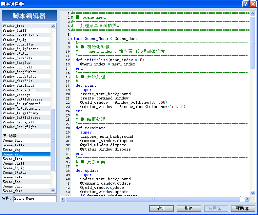
Task: Click the code editor scroll down arrow
Action: pos(252,193)
